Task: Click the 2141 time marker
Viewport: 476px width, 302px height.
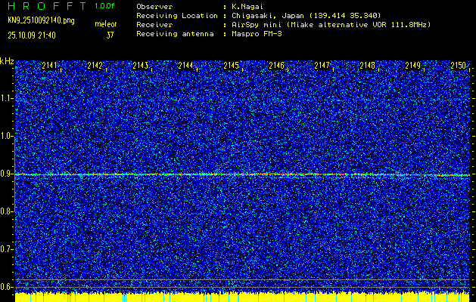Action: (51, 66)
